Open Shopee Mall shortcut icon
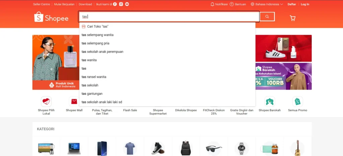The height and width of the screenshot is (156, 343). [x=74, y=102]
